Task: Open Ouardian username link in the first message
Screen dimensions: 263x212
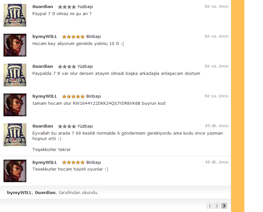Action: pyautogui.click(x=43, y=6)
